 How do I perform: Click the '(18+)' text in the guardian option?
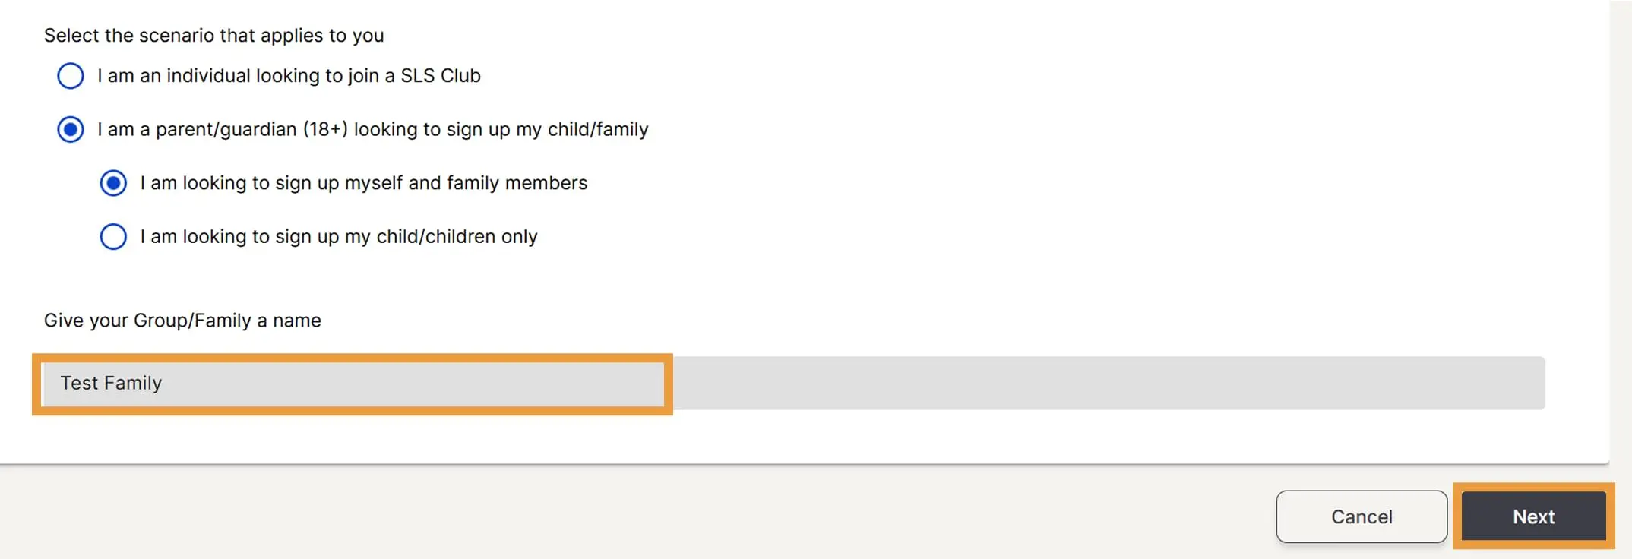coord(325,130)
